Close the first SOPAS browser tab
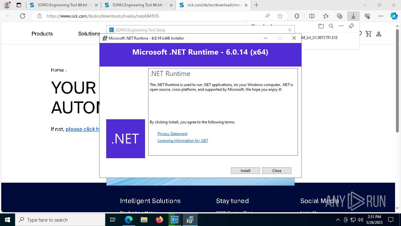401x226 pixels. (x=96, y=5)
